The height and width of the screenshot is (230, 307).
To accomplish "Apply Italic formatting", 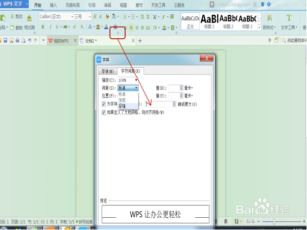I will point(51,27).
